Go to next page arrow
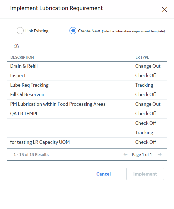 [160, 154]
